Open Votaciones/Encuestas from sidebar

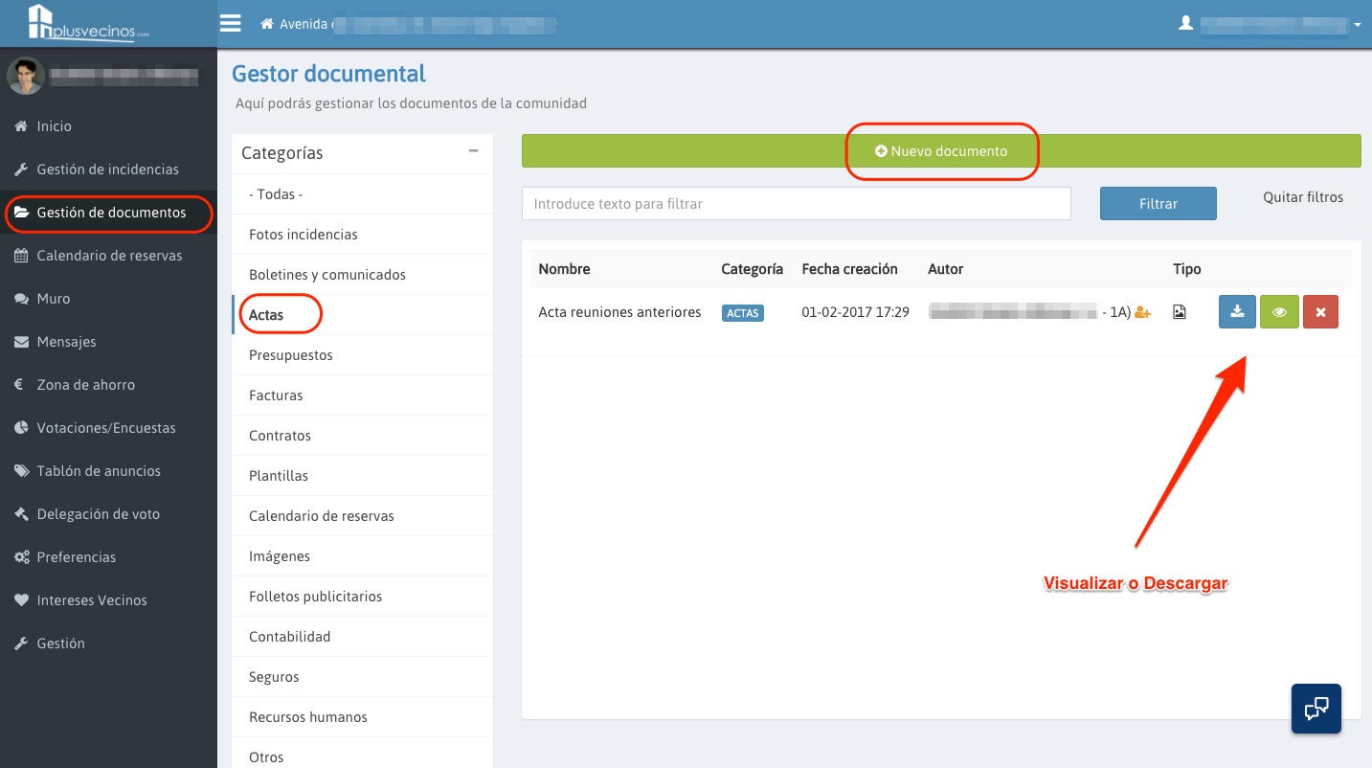[x=106, y=428]
